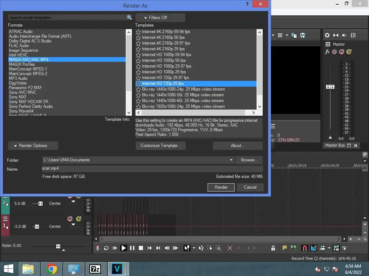The width and height of the screenshot is (369, 276).
Task: Expand track 3 automation settings arrow
Action: pos(74,225)
